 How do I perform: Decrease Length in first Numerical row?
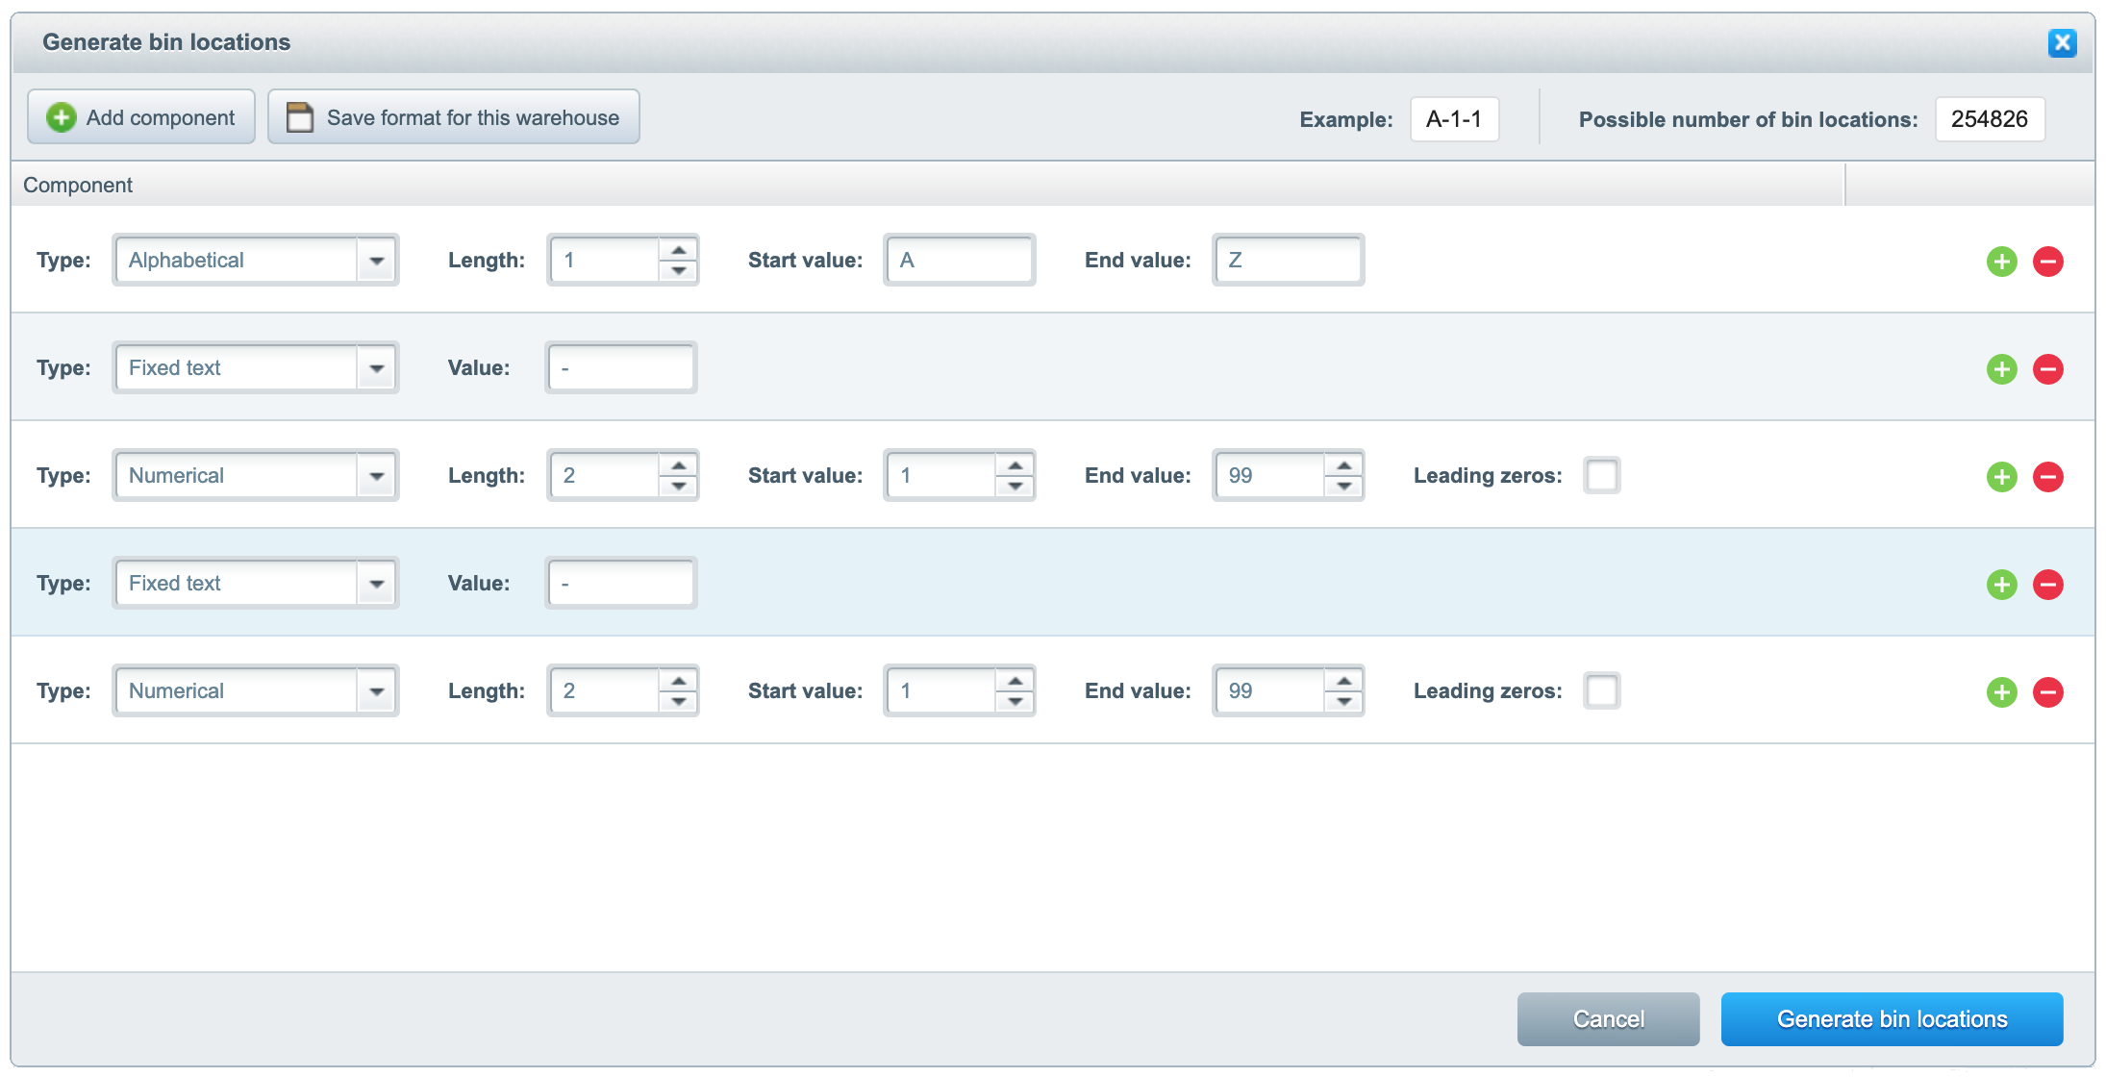(x=678, y=487)
